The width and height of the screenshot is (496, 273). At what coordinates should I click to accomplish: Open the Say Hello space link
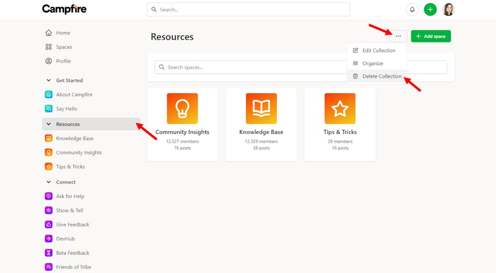[67, 109]
